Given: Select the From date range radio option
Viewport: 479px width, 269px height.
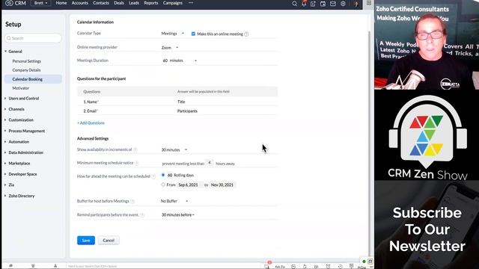Looking at the screenshot, I should click(163, 185).
